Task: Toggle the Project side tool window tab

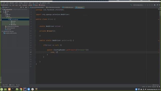Action: point(1,10)
